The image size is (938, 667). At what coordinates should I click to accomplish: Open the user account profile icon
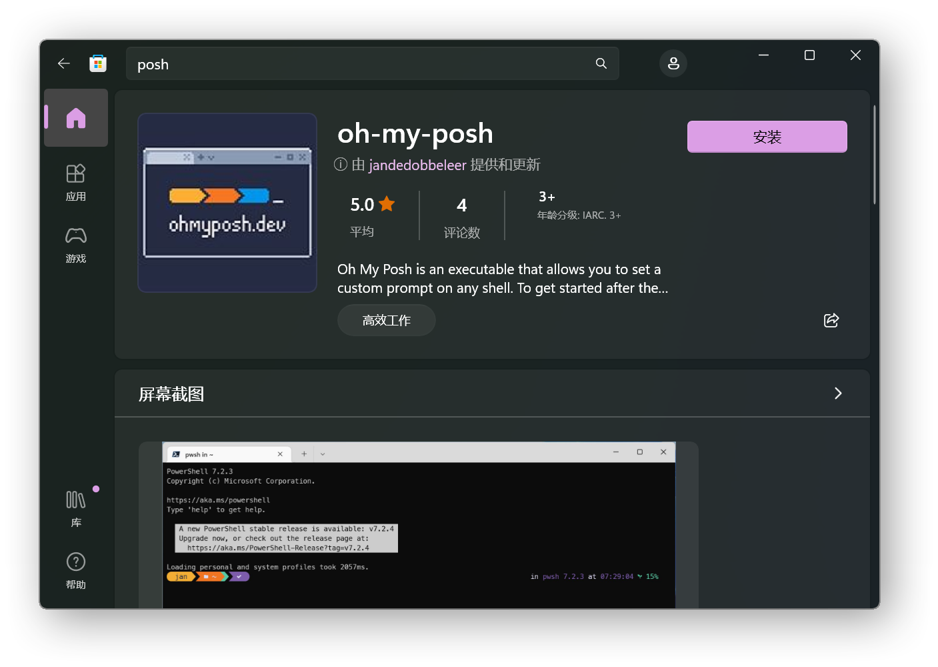[673, 63]
